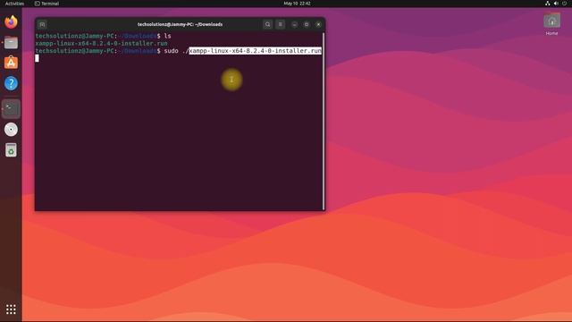Image resolution: width=572 pixels, height=322 pixels.
Task: Close the terminal window
Action: point(318,24)
